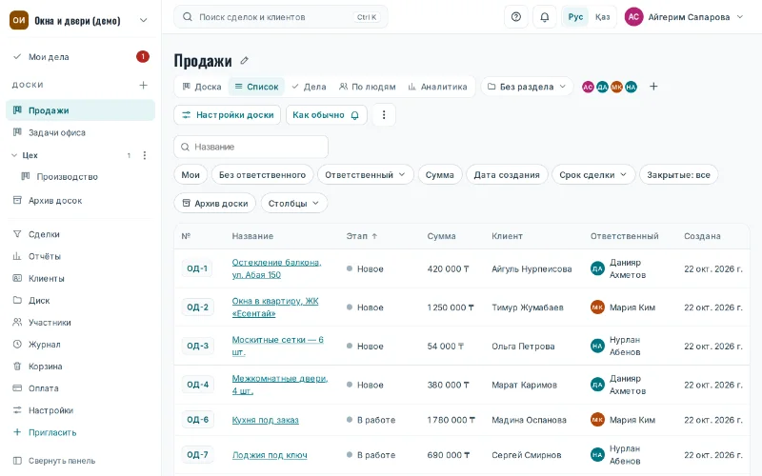Select the Список view tab
762x476 pixels.
256,87
